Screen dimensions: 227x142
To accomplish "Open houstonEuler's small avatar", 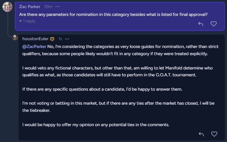I will point(15,37).
